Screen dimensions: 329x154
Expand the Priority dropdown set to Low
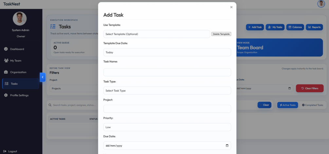167,127
